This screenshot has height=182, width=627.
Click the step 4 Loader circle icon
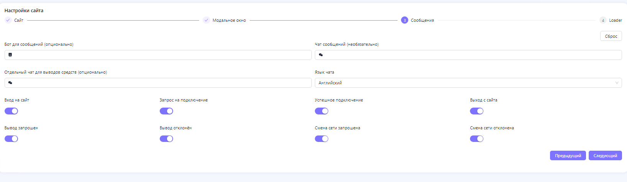pos(603,20)
